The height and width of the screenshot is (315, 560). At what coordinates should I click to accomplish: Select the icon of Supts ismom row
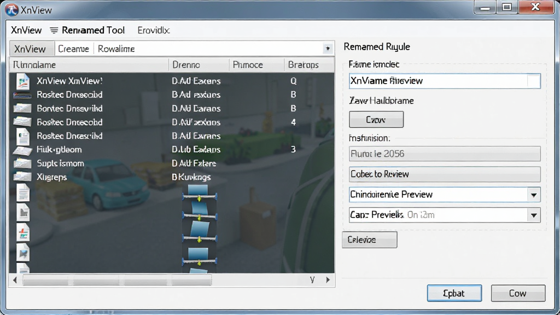pyautogui.click(x=22, y=163)
